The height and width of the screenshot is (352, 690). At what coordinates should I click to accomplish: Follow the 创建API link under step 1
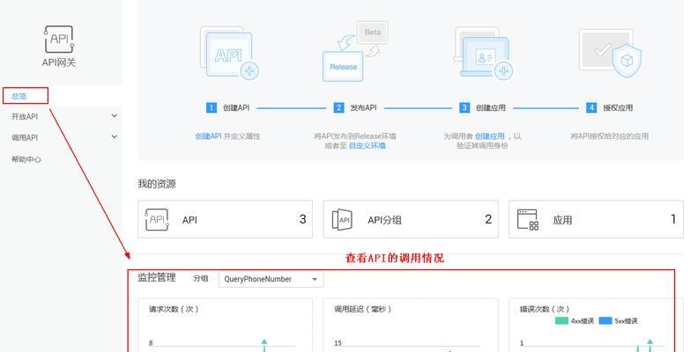[208, 136]
